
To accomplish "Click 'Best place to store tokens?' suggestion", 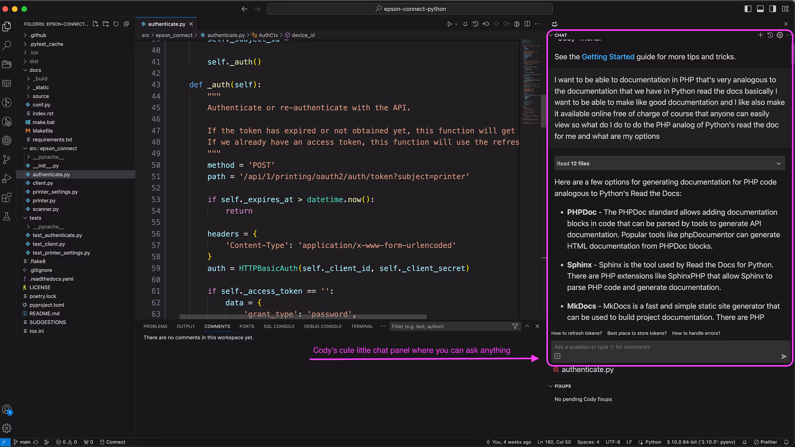I will coord(637,333).
